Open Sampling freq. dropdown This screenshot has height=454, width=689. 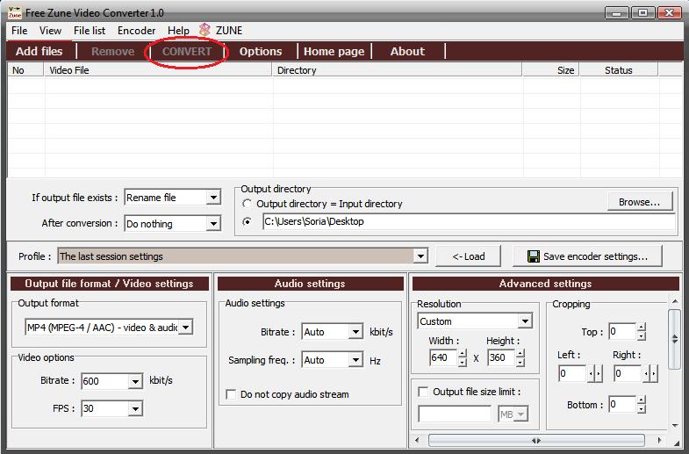point(355,360)
